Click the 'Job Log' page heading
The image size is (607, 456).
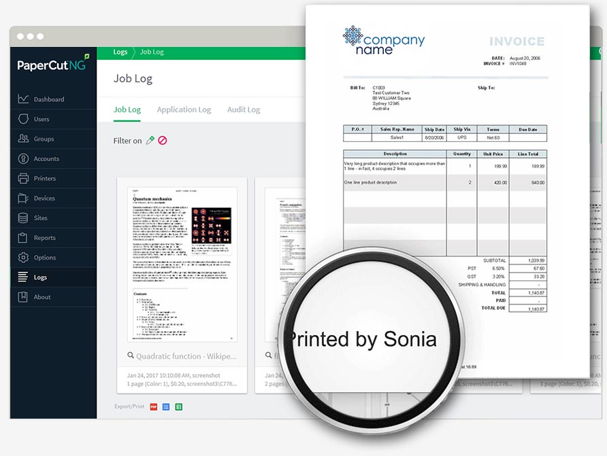[x=133, y=78]
